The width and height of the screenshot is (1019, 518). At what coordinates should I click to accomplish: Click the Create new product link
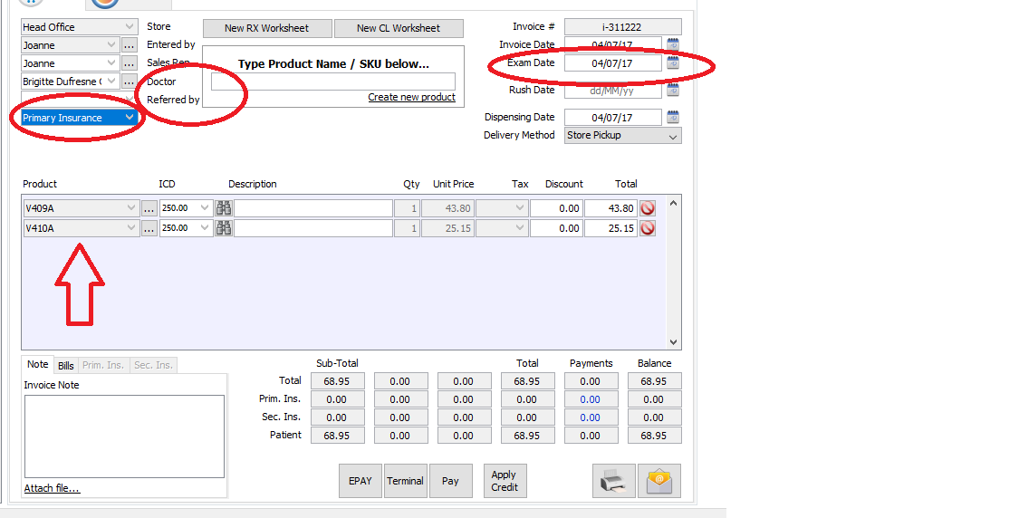411,97
